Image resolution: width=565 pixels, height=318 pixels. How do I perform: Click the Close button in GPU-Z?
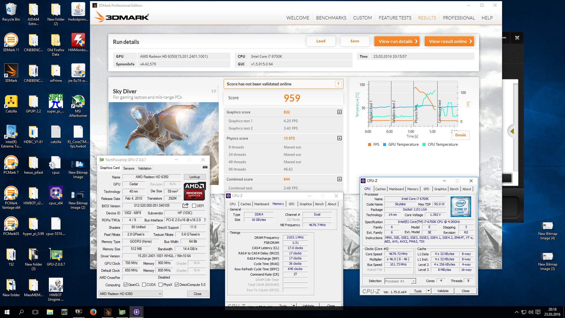click(197, 294)
